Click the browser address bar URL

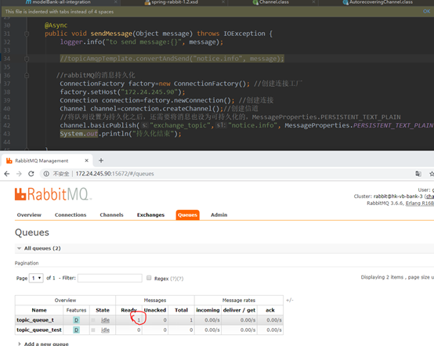pyautogui.click(x=114, y=174)
